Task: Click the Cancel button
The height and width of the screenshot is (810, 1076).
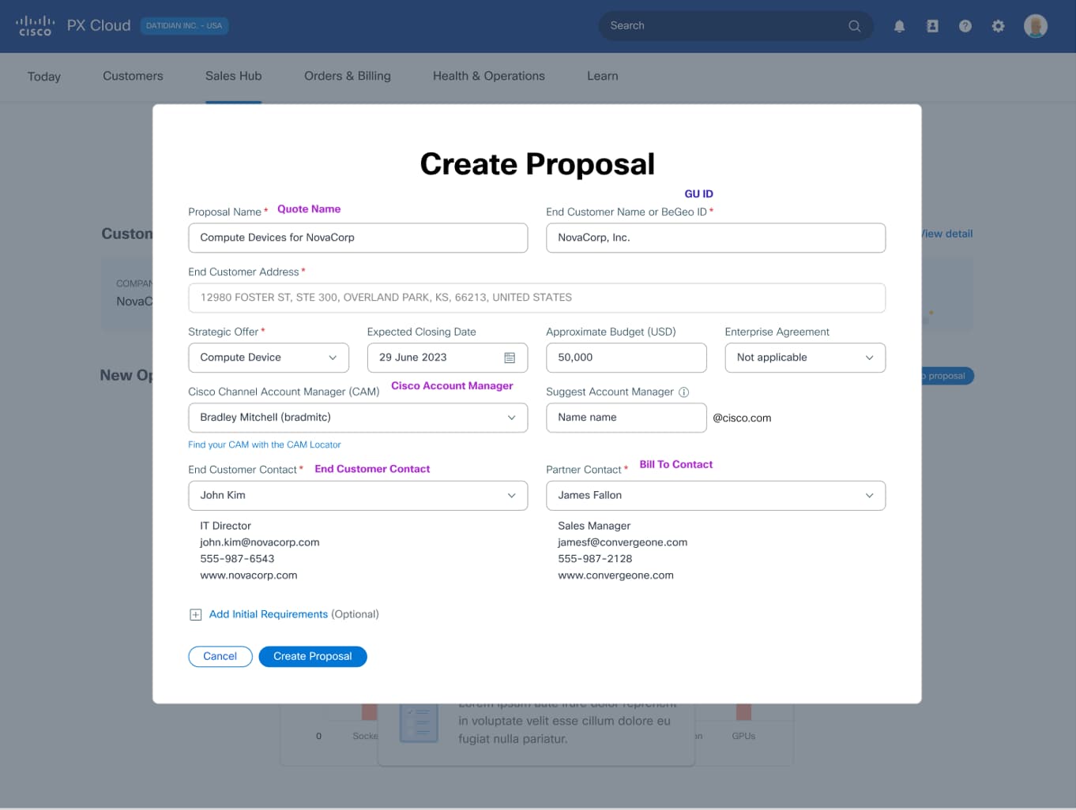Action: tap(220, 657)
